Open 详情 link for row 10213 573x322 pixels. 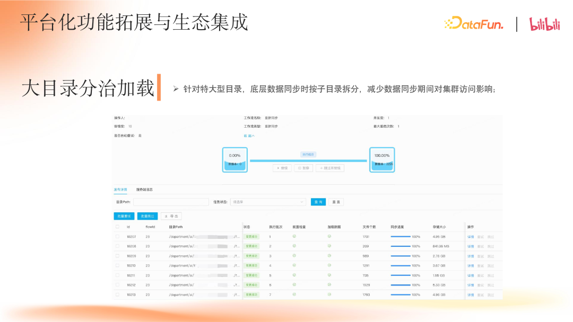click(x=471, y=294)
